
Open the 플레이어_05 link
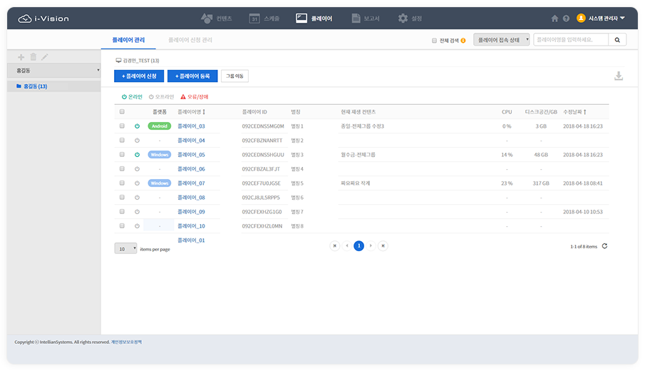191,155
